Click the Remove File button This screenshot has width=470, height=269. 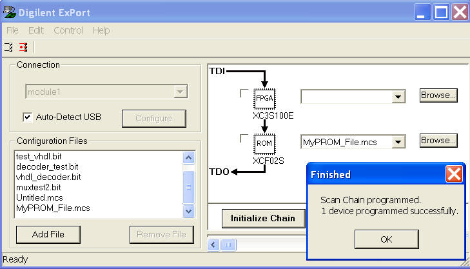[162, 235]
